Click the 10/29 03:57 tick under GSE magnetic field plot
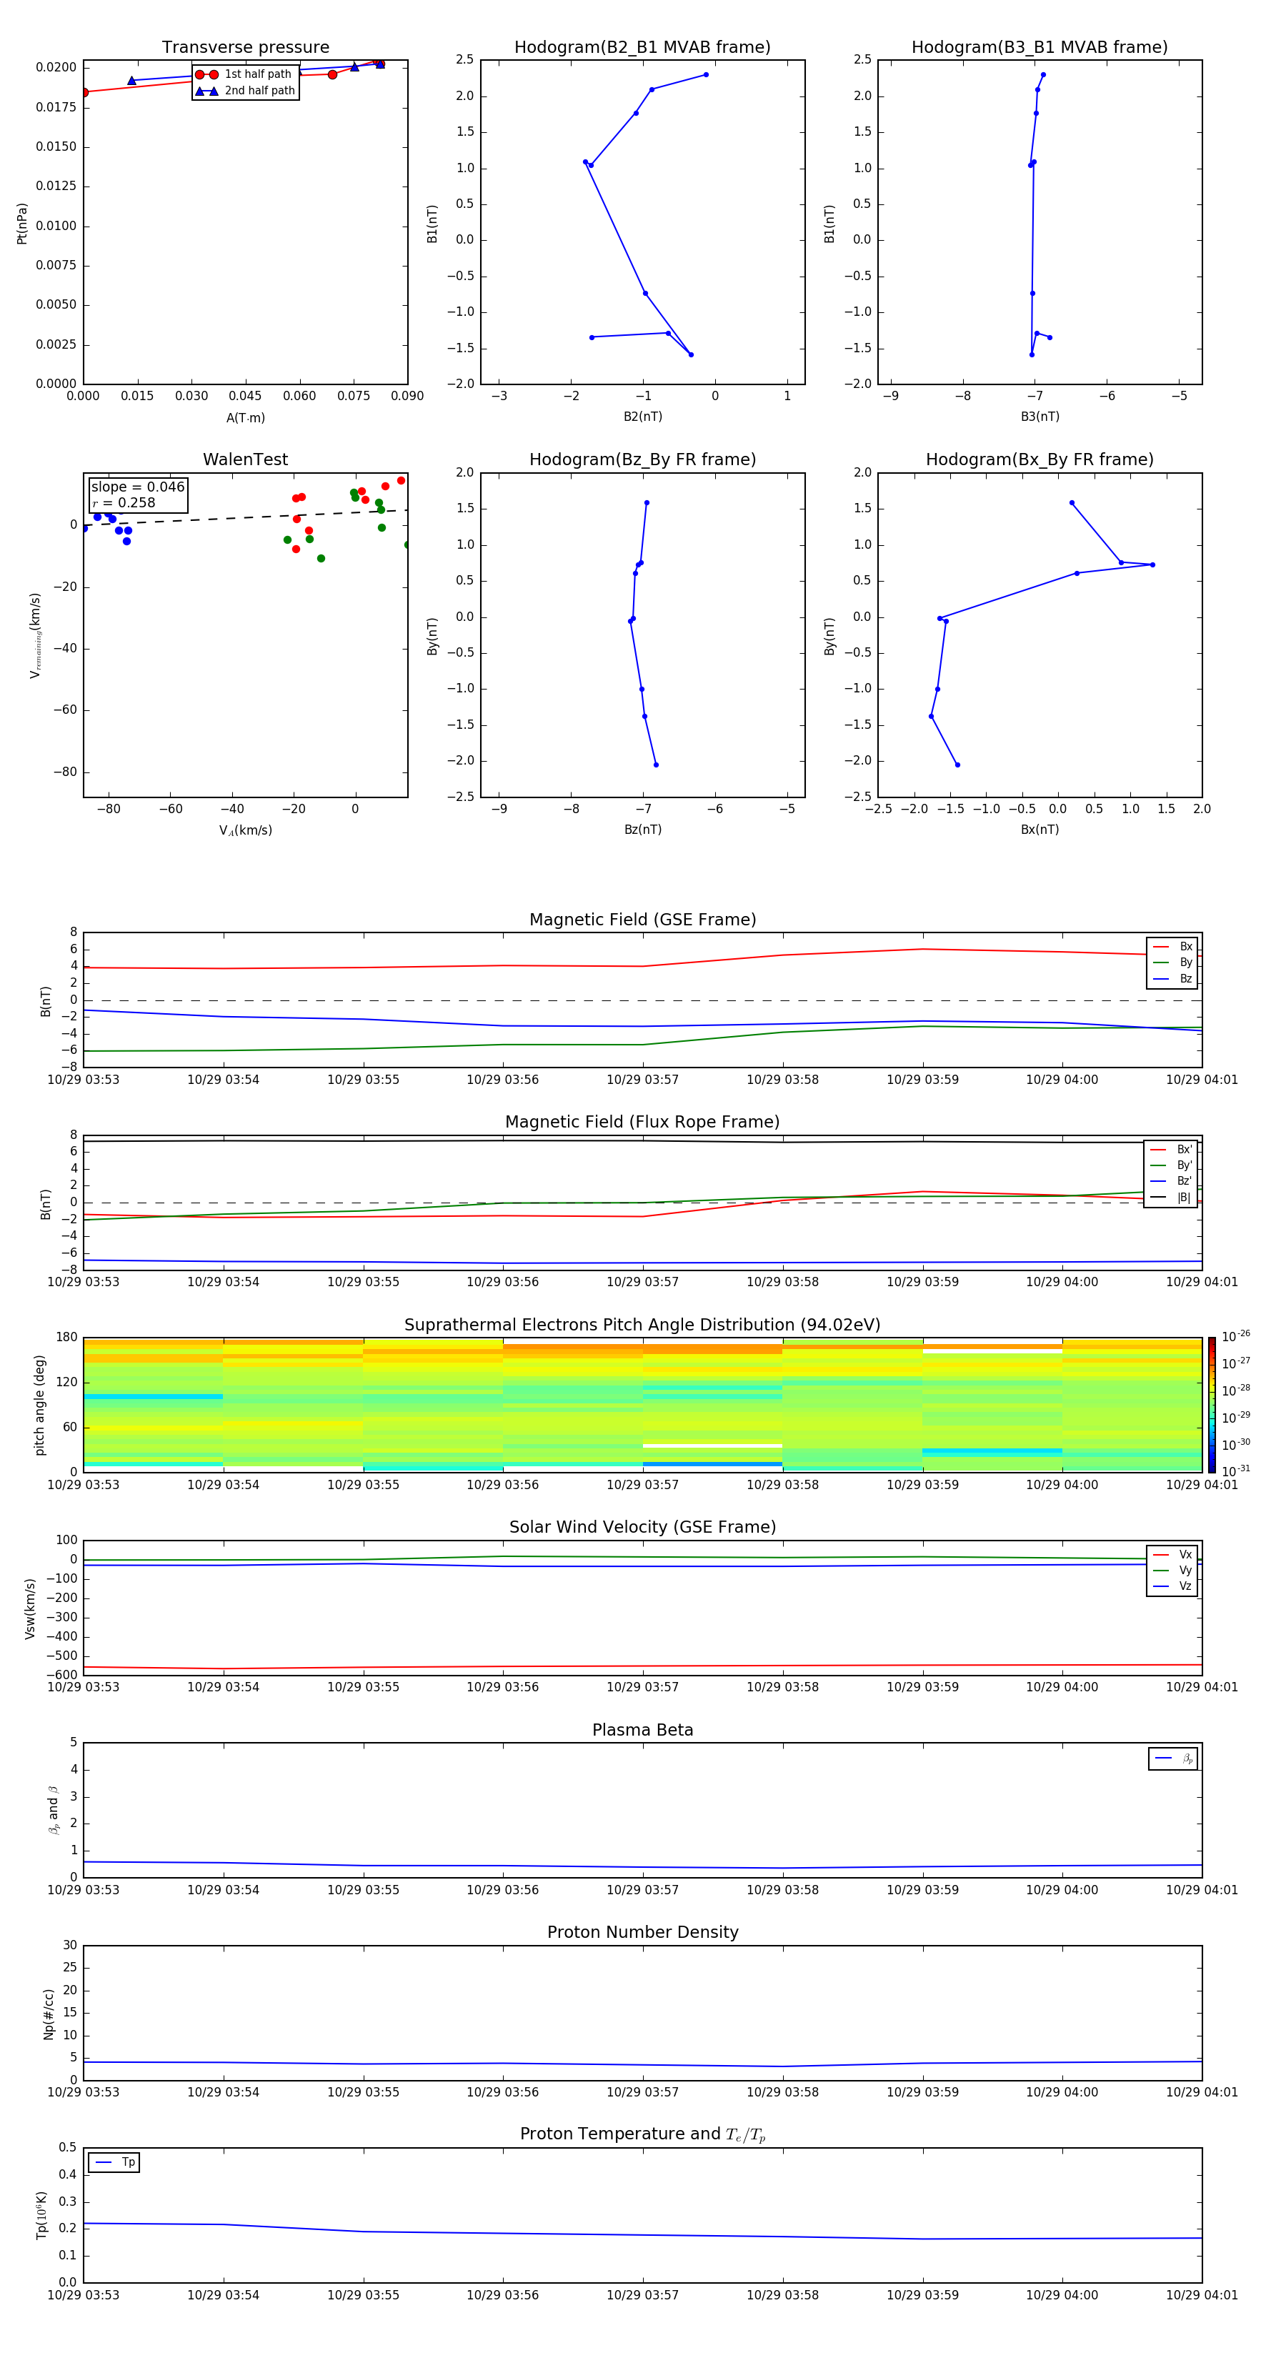The width and height of the screenshot is (1286, 2358). pos(642,1080)
